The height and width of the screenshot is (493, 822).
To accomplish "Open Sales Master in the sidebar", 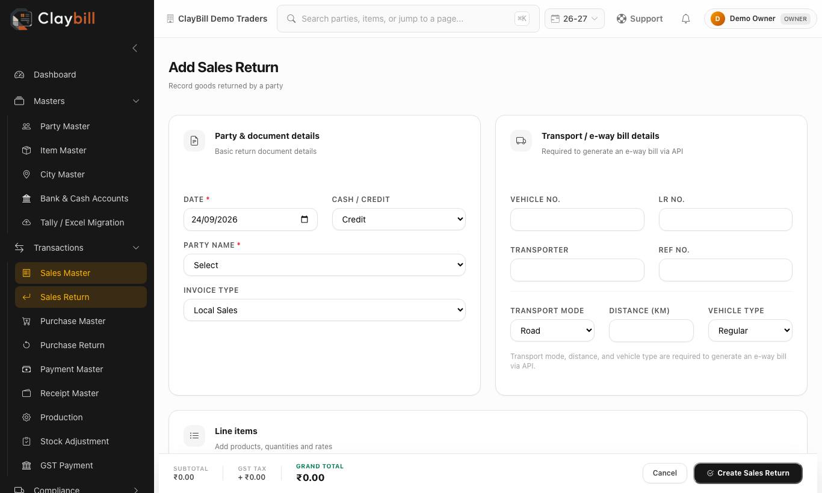I will pos(81,273).
